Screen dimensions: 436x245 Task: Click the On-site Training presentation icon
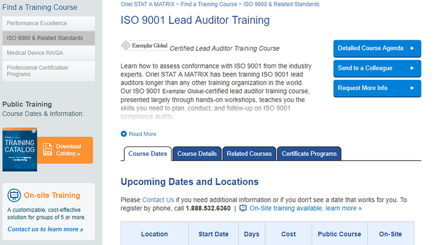point(14,195)
